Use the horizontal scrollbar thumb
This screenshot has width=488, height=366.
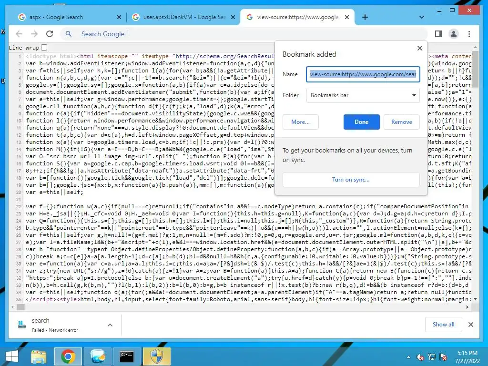[20, 307]
